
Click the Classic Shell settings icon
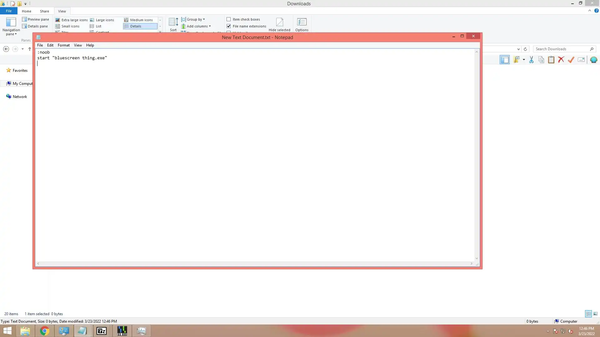coord(594,60)
